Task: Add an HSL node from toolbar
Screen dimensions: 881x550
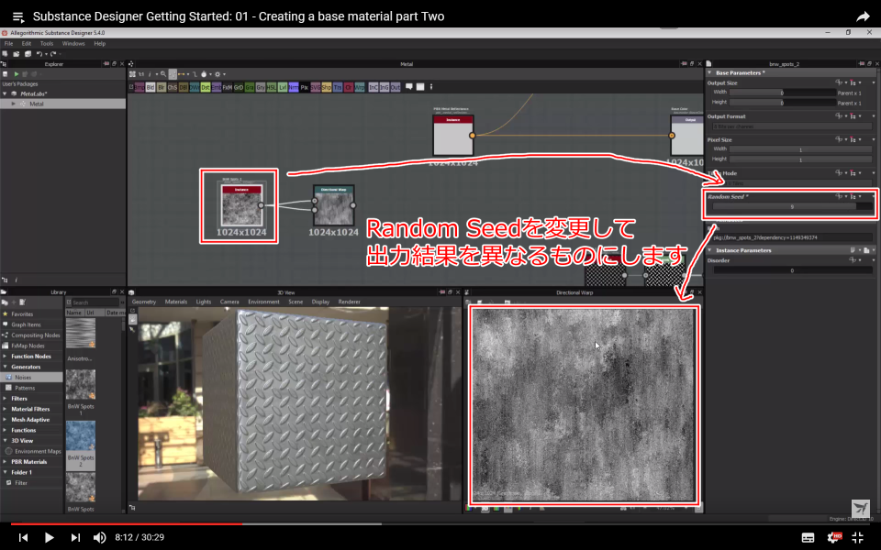Action: pos(272,88)
